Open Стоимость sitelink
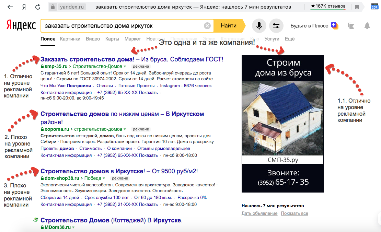This screenshot has height=232, width=381. [90, 148]
